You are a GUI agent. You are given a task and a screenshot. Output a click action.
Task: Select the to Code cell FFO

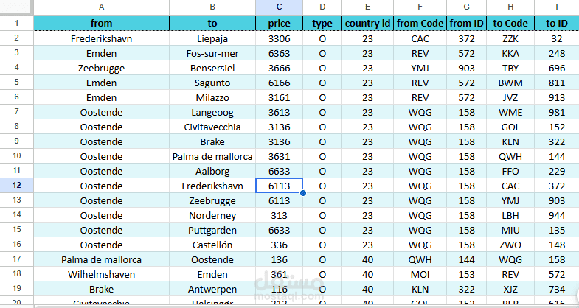coord(510,171)
